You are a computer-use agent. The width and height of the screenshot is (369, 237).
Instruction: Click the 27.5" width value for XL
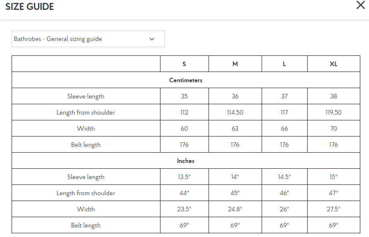333,209
